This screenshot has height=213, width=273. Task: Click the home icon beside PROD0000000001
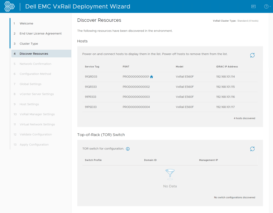[152, 77]
